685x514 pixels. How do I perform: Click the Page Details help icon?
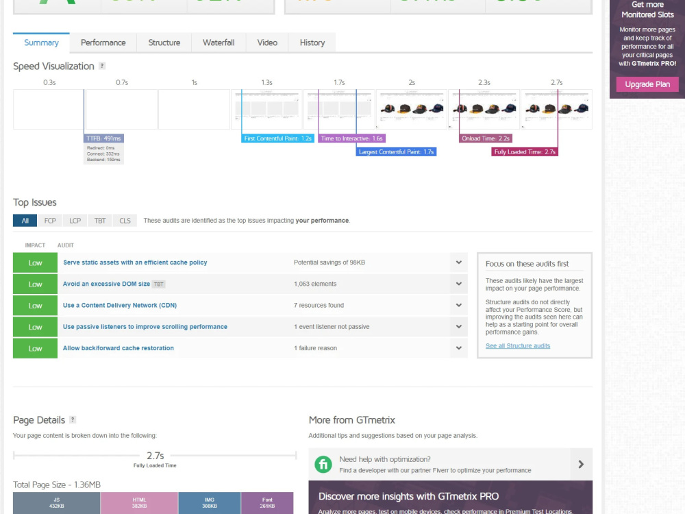[x=73, y=419]
